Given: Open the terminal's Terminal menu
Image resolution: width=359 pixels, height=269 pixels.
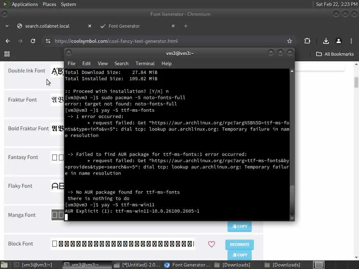Looking at the screenshot, I should [145, 63].
